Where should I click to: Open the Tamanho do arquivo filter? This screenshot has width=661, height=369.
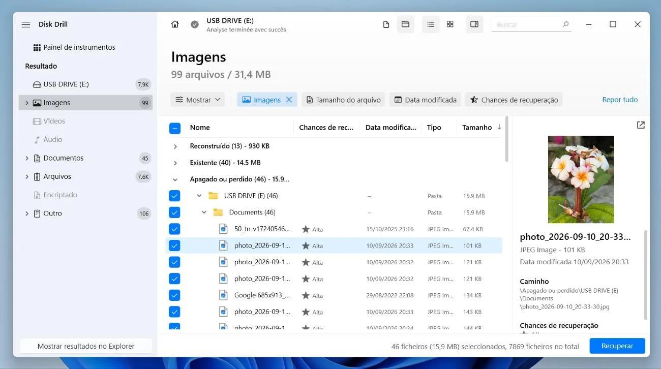343,100
